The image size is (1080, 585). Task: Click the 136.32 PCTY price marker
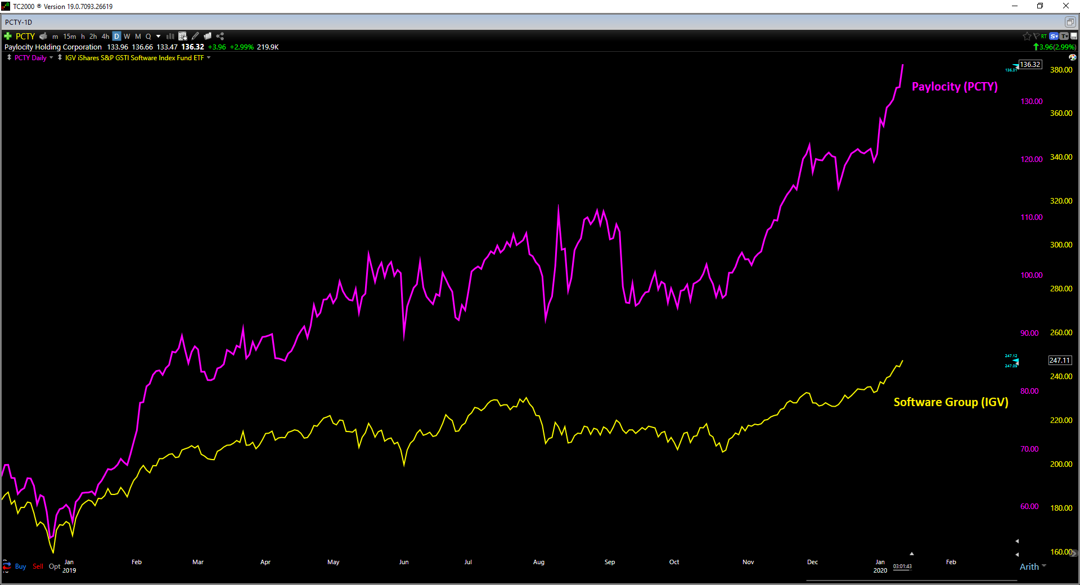click(1030, 65)
